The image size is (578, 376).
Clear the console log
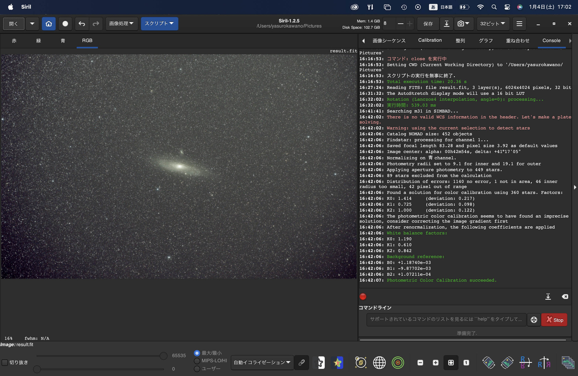pyautogui.click(x=565, y=296)
